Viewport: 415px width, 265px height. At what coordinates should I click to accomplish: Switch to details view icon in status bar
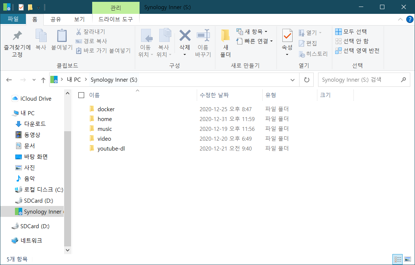pyautogui.click(x=398, y=260)
